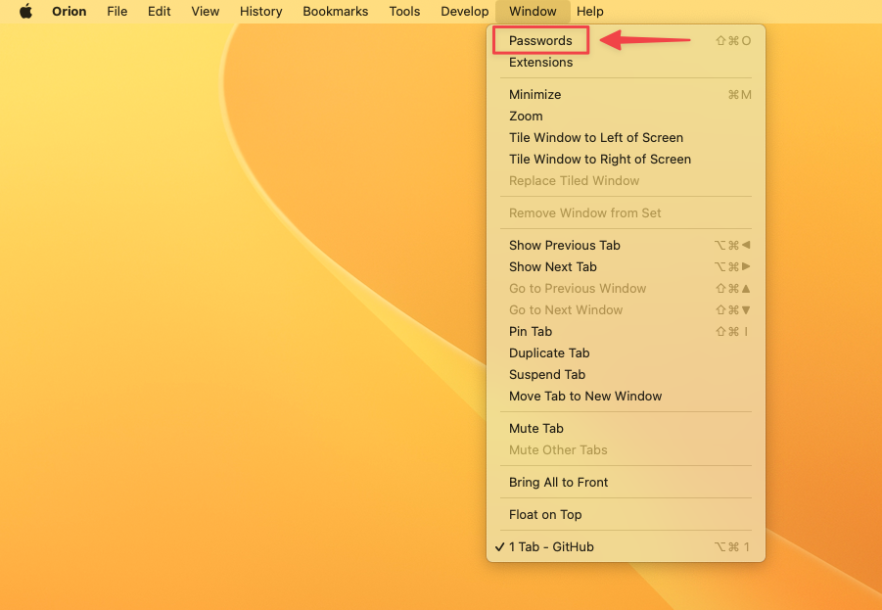Pin the current tab

point(530,331)
